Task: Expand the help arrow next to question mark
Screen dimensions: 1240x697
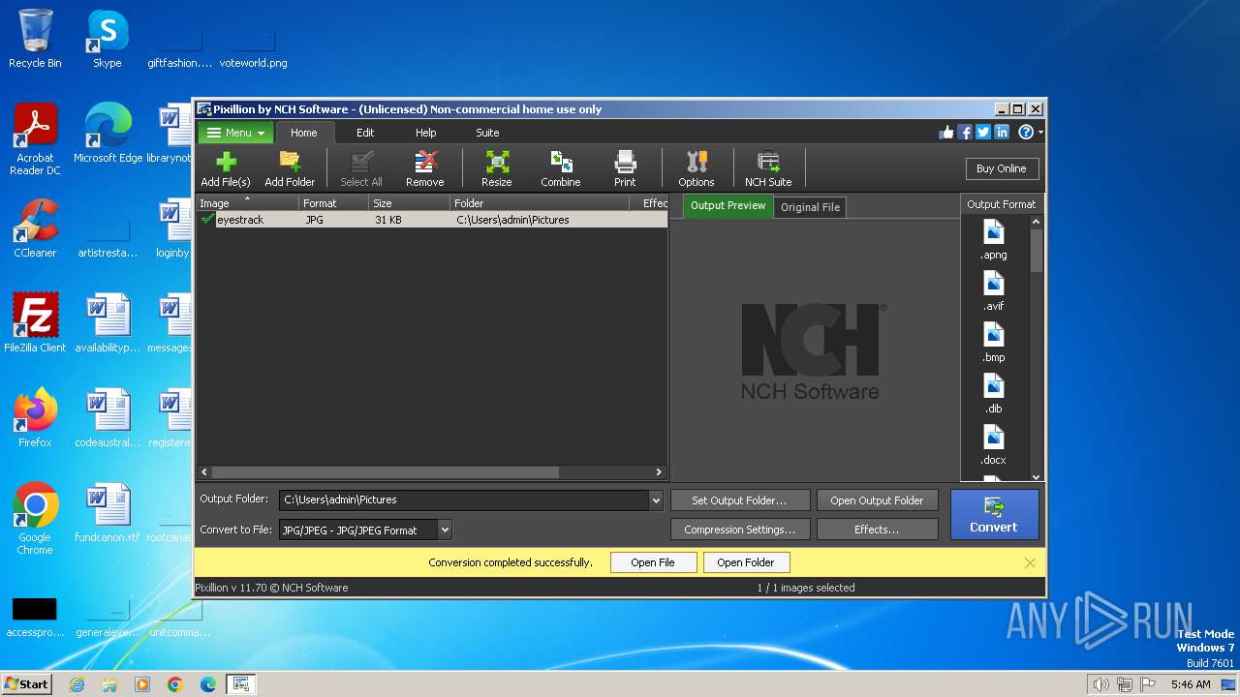Action: pos(1040,133)
